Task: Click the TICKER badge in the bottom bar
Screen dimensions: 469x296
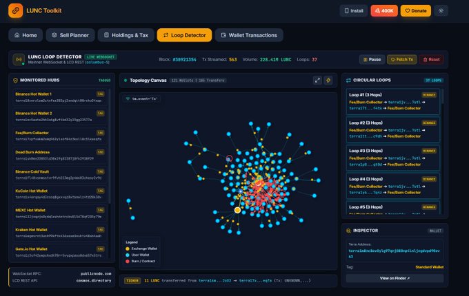Action: click(132, 281)
